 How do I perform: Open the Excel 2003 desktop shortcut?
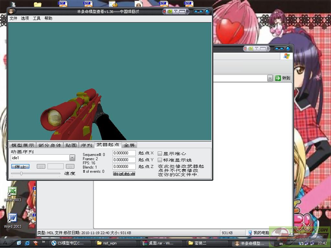pyautogui.click(x=12, y=191)
